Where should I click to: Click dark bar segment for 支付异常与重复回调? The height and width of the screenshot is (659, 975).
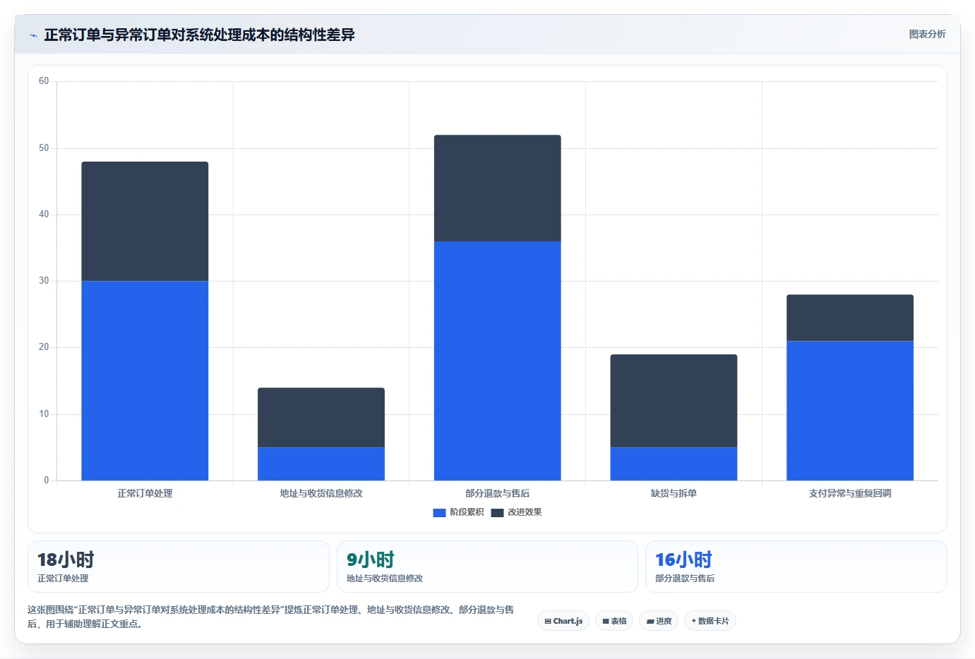pos(850,318)
